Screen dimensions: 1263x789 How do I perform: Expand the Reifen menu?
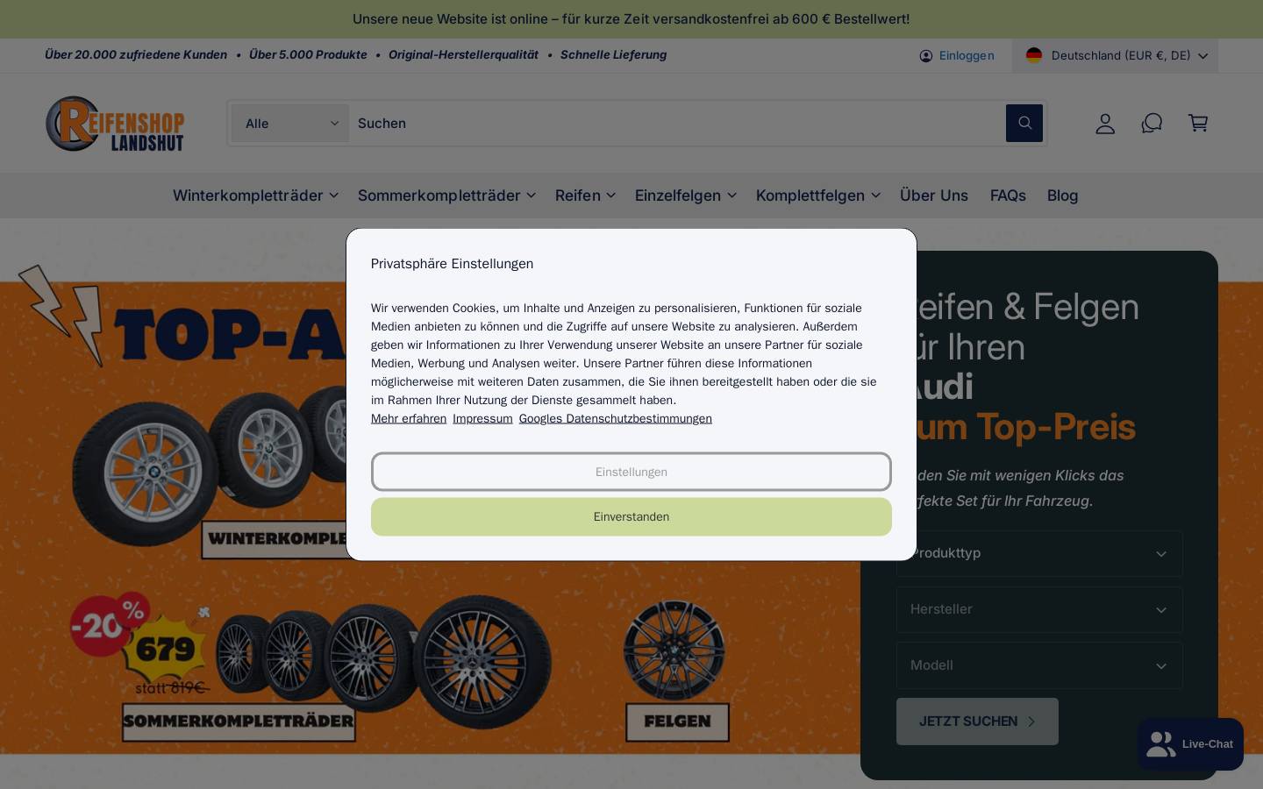pyautogui.click(x=585, y=195)
